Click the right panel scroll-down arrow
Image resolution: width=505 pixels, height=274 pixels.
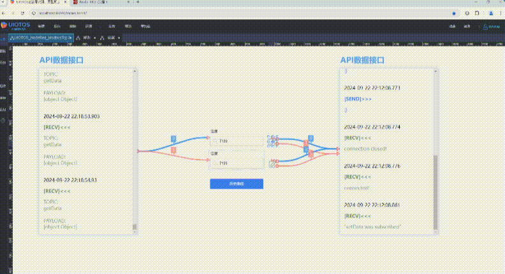435,232
